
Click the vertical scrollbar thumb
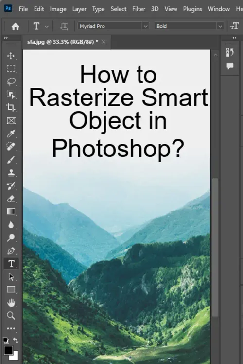click(x=215, y=247)
